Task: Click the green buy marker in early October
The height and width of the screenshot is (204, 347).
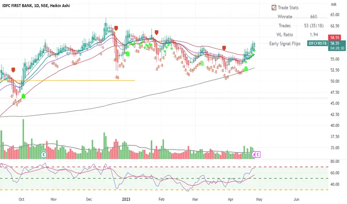Action: [23, 96]
